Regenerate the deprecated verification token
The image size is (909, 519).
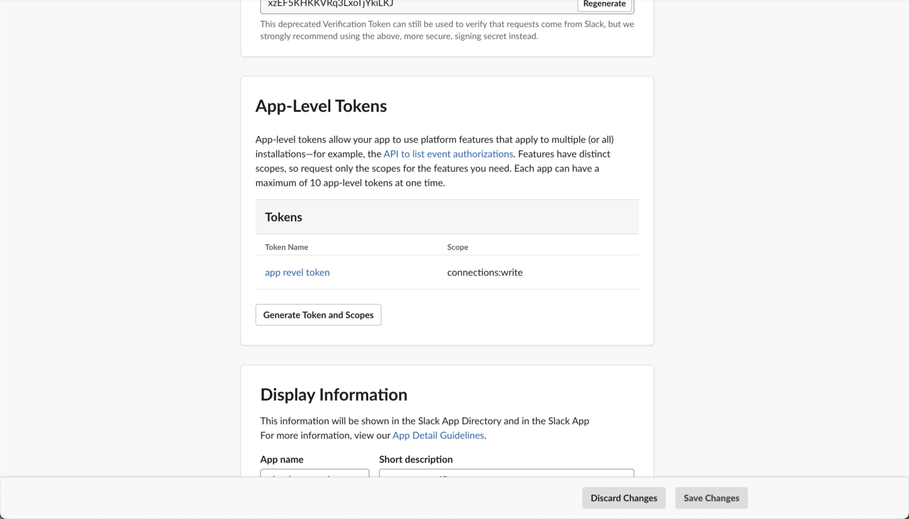(604, 4)
